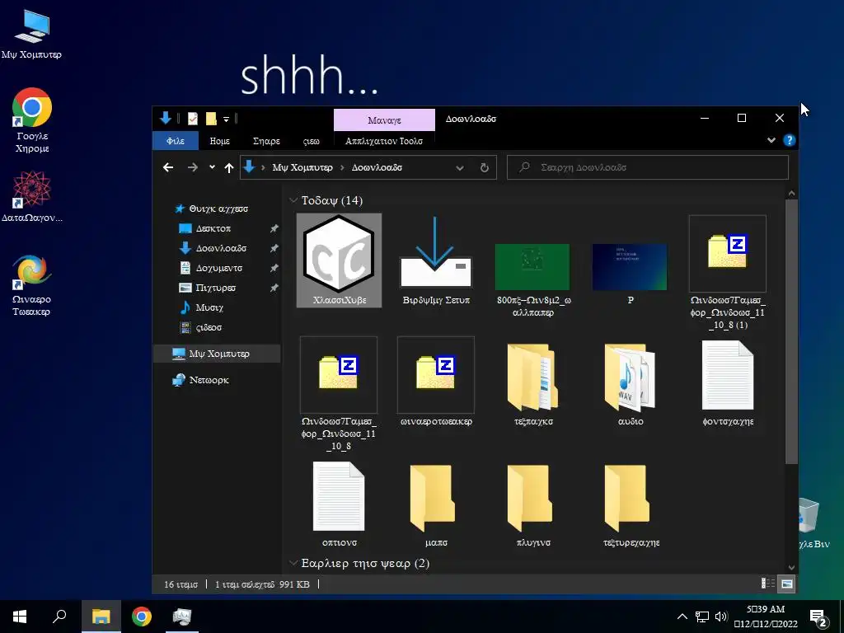Click the Μαναγε contextual tab

tap(384, 120)
